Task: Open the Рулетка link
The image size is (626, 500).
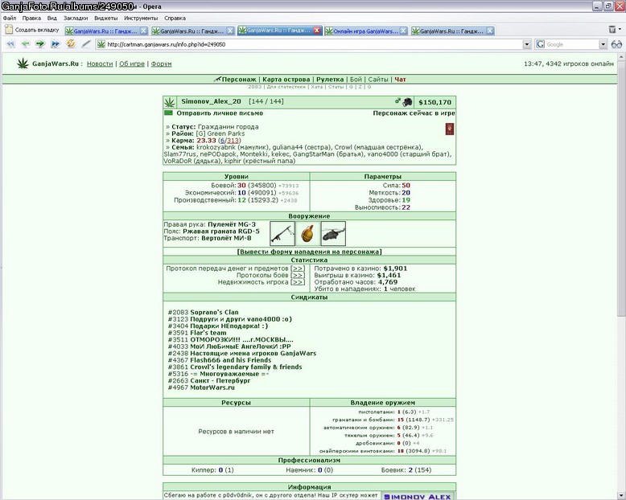Action: pos(330,80)
